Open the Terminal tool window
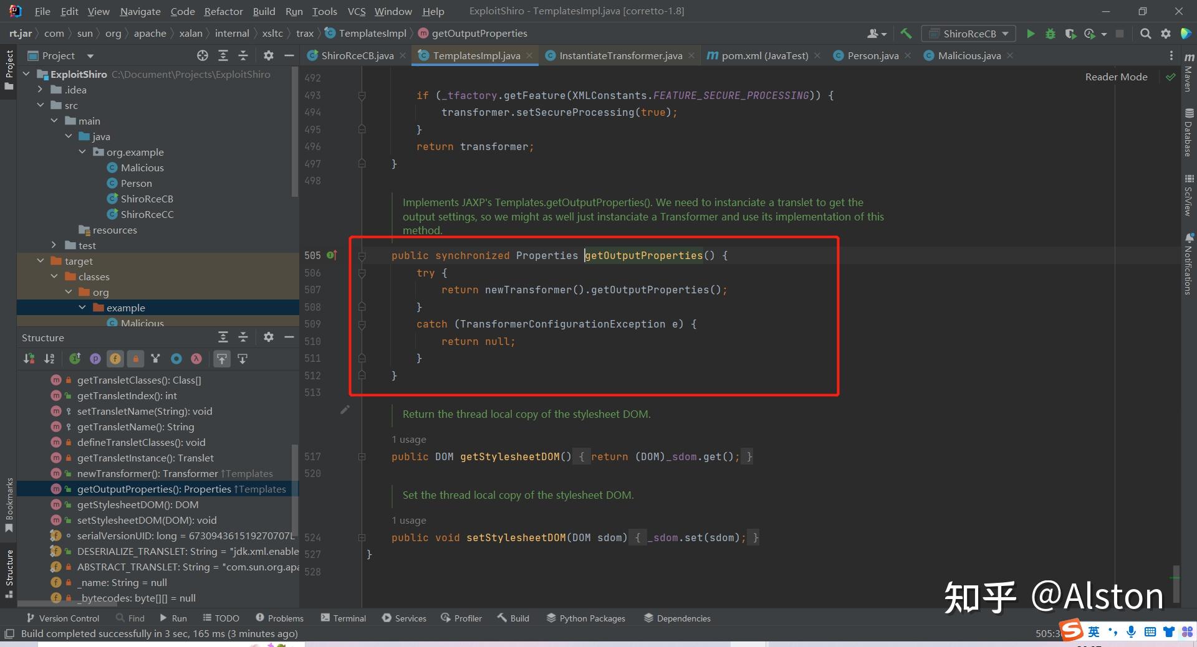The image size is (1197, 647). click(x=343, y=618)
